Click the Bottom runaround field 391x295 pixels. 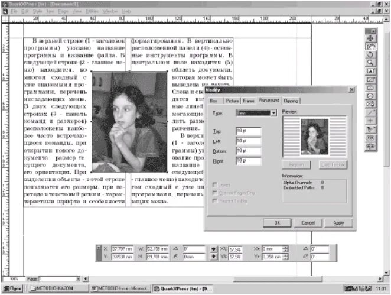pos(249,151)
